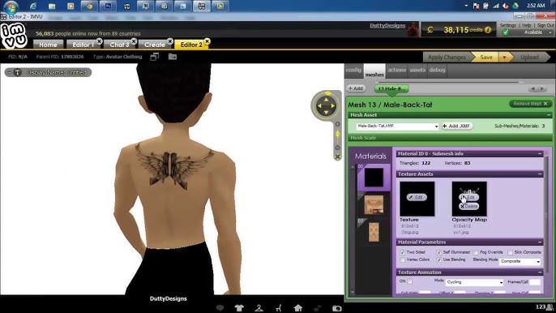
Task: Click the camera pan up arrow
Action: [326, 100]
